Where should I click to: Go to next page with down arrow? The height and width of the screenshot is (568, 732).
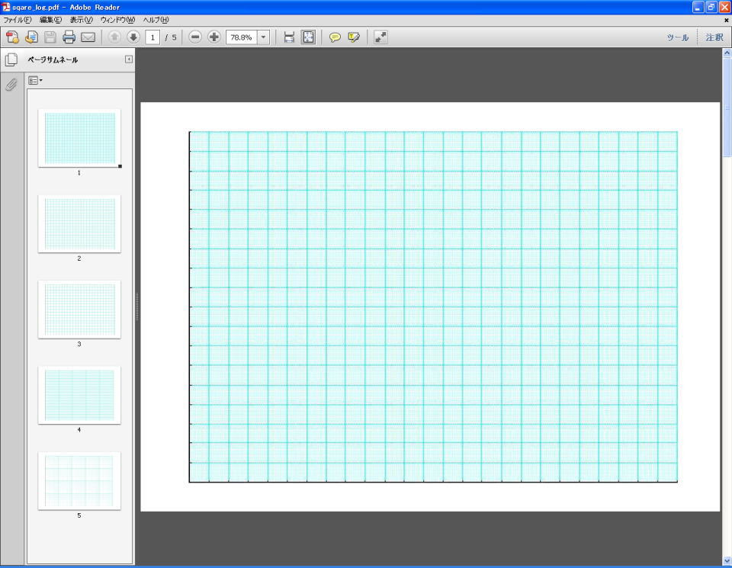tap(133, 37)
